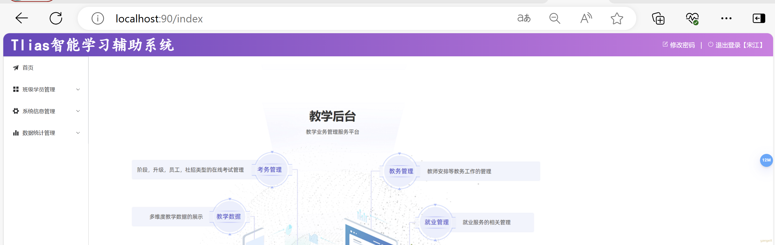Screen dimensions: 775x245
Task: Click the zoom out magnifier icon
Action: click(555, 19)
